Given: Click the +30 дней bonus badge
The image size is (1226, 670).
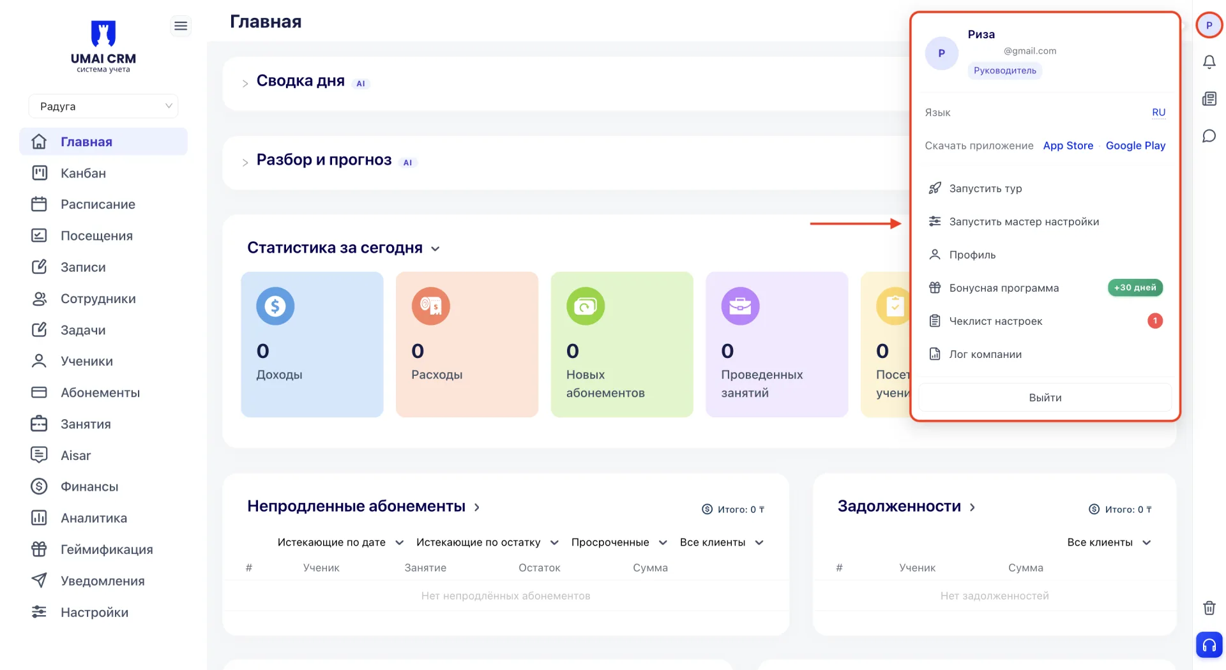Looking at the screenshot, I should coord(1135,288).
